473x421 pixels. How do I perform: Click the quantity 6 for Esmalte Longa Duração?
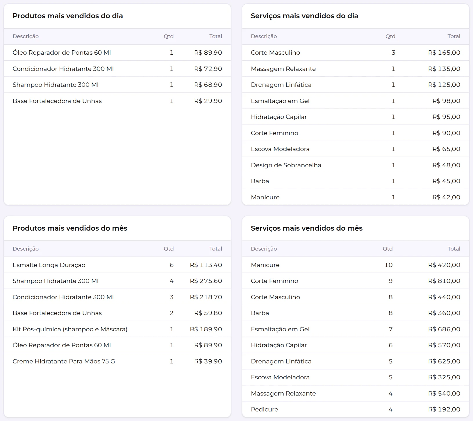tap(172, 265)
